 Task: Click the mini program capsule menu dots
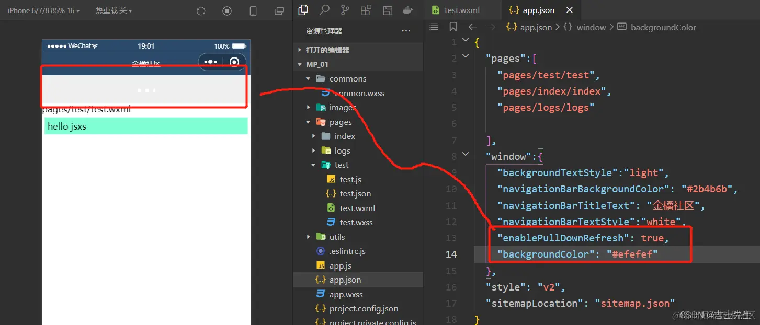(211, 62)
